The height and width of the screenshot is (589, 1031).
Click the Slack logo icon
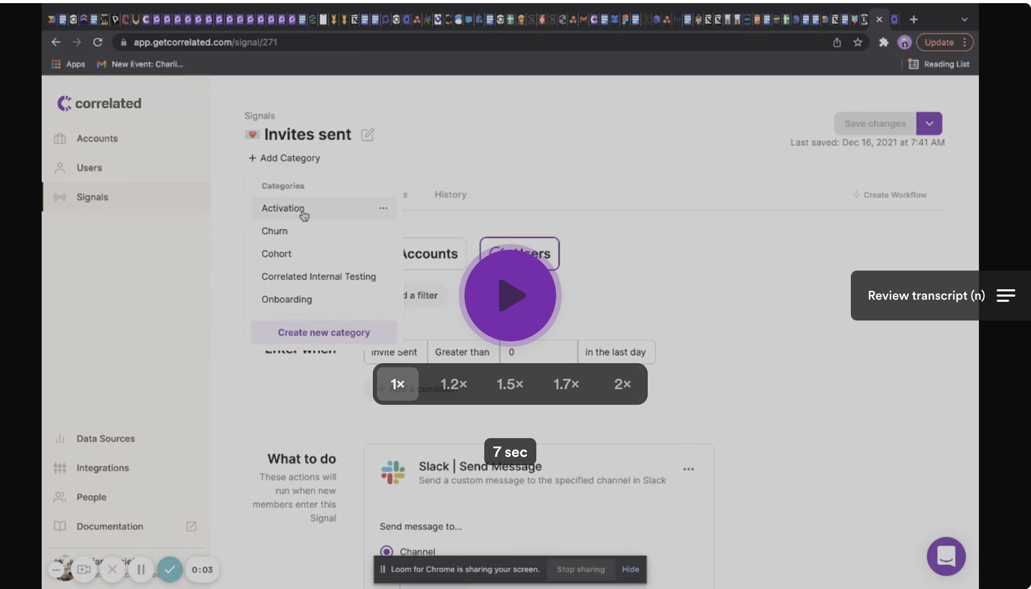click(393, 472)
